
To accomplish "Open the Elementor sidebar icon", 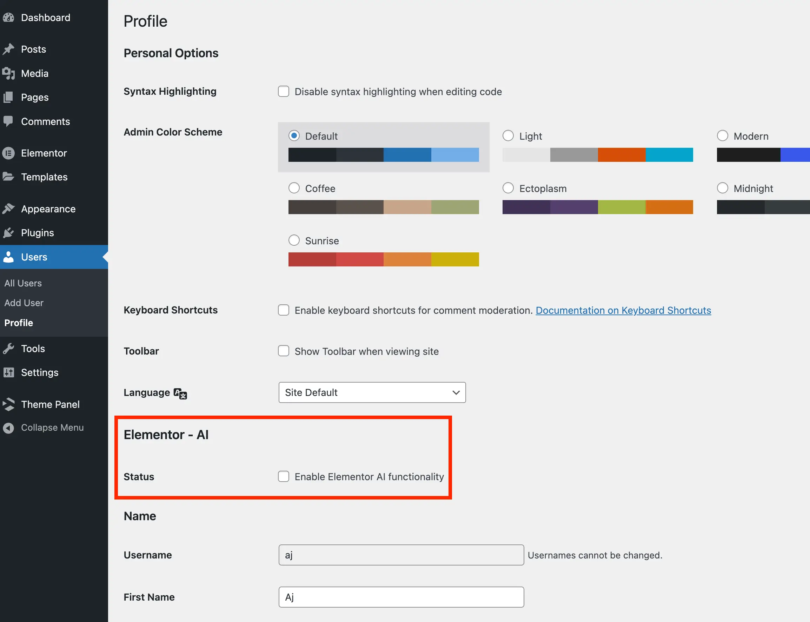I will (9, 153).
